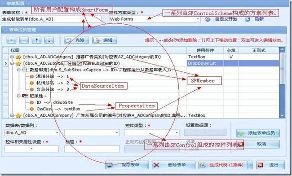Collapse the 数据绑定 data binding node

point(18,70)
